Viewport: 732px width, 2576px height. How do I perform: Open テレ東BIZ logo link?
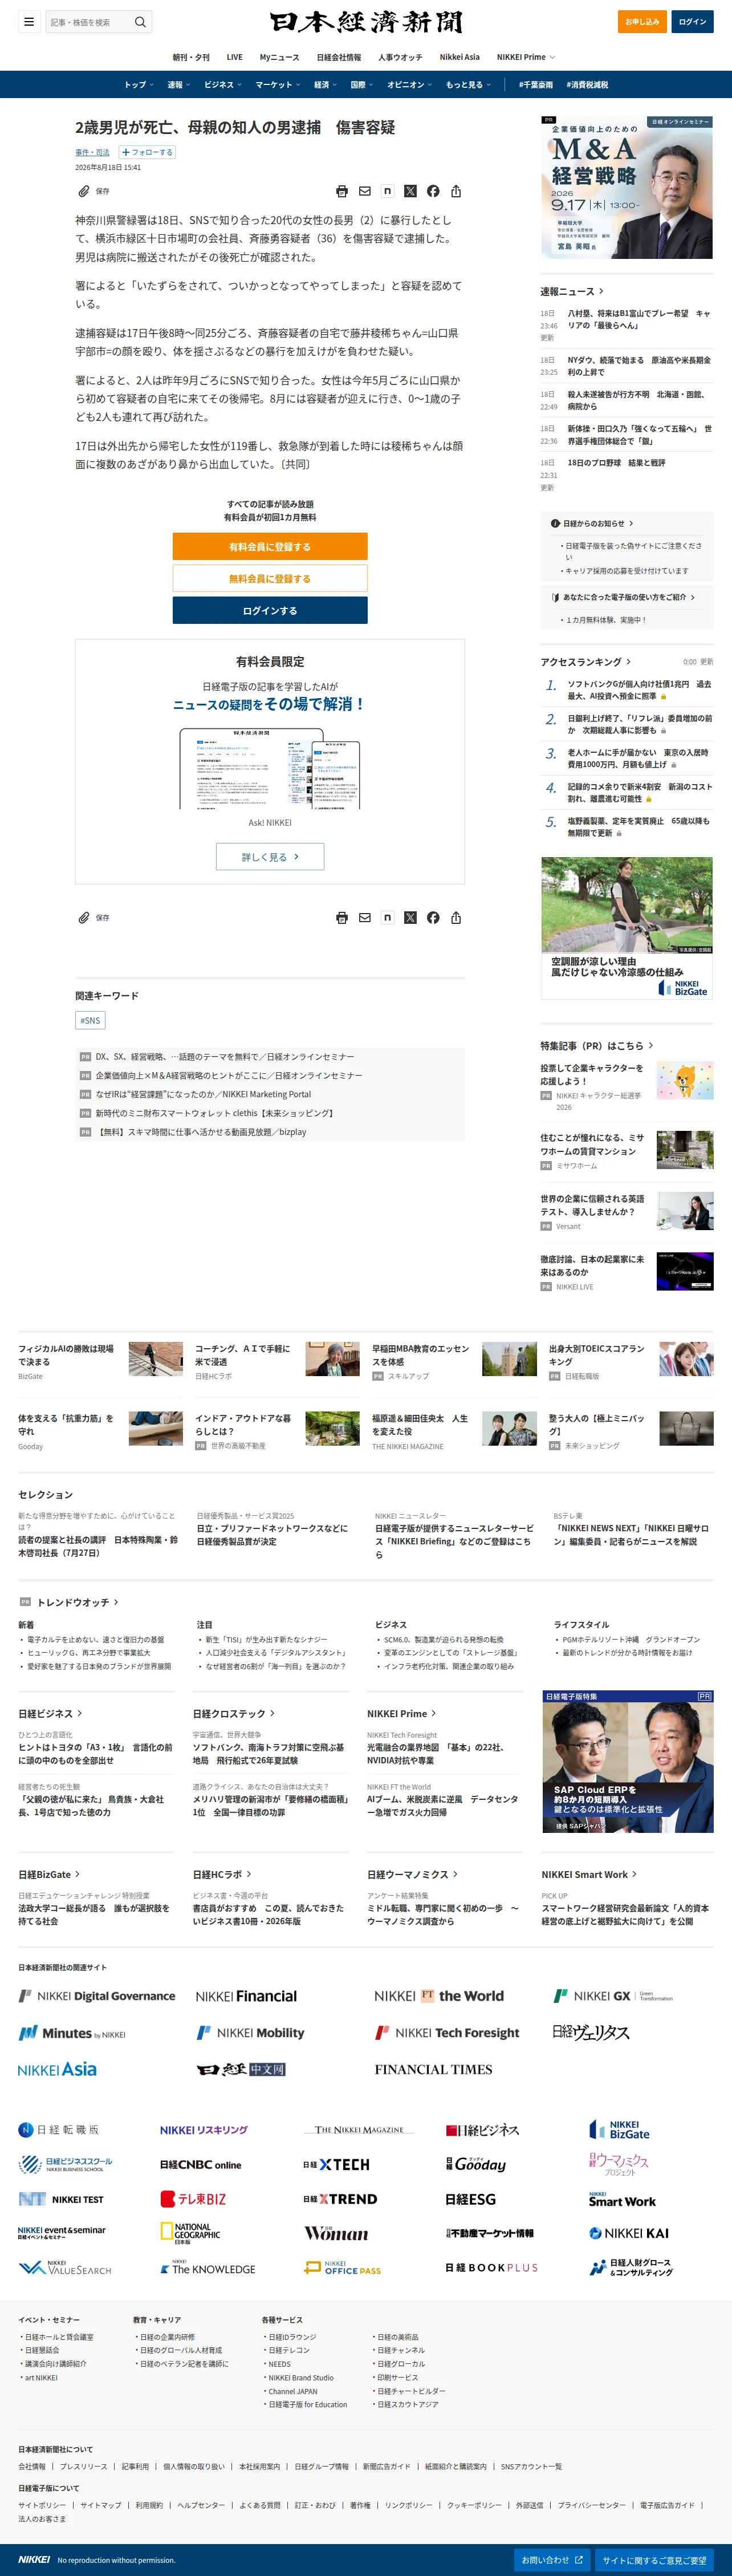point(193,2199)
